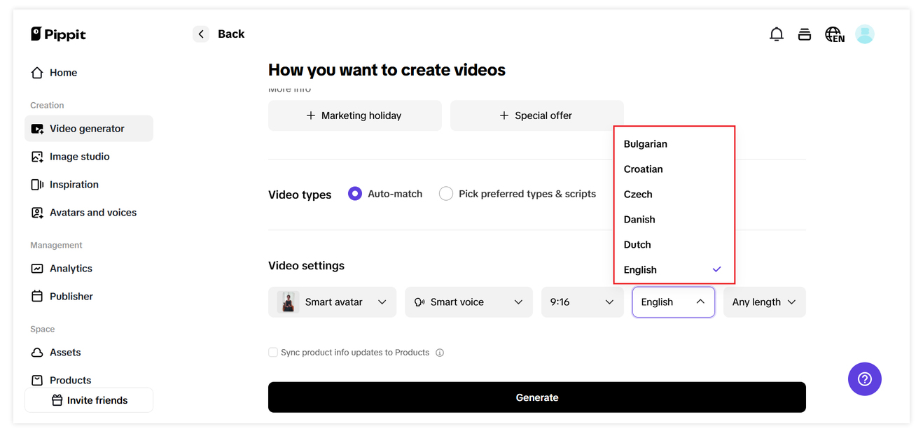This screenshot has width=923, height=431.
Task: Click the credits card icon in header
Action: (x=805, y=34)
